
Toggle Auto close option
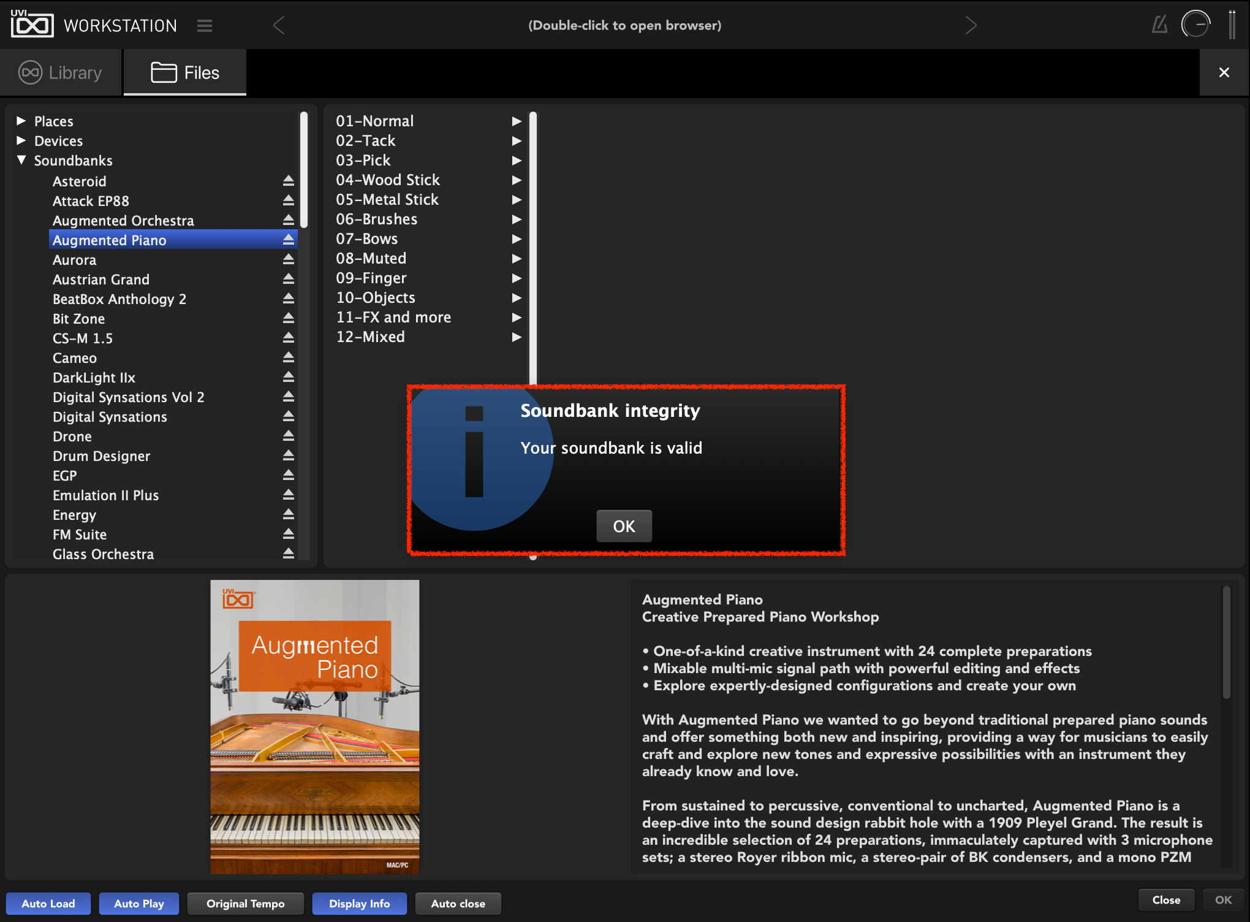(458, 903)
